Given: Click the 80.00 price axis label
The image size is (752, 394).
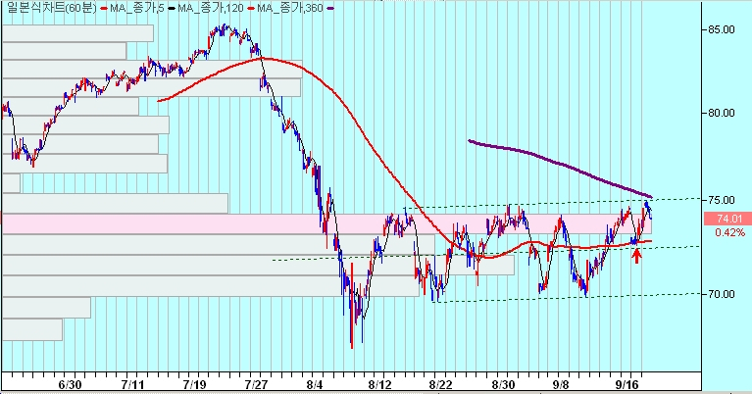Looking at the screenshot, I should tap(721, 113).
